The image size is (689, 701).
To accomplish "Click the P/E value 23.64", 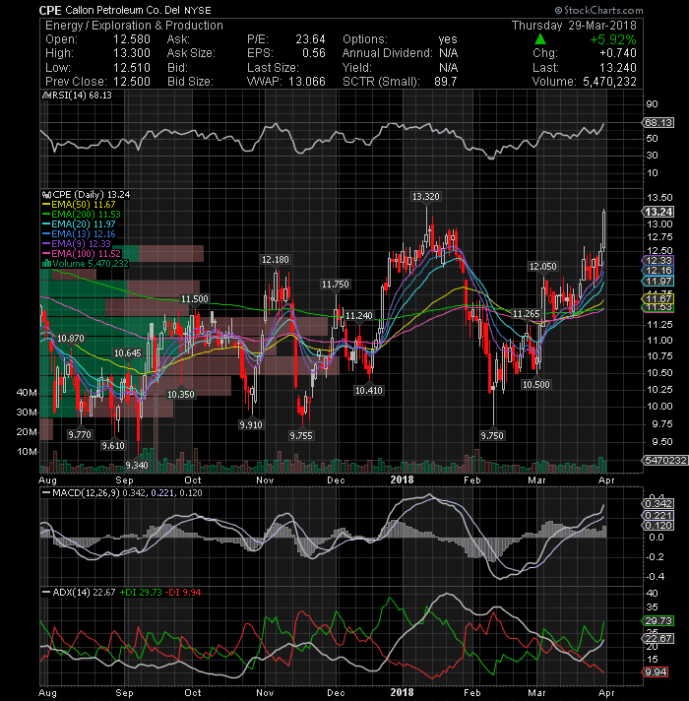I will pos(310,39).
